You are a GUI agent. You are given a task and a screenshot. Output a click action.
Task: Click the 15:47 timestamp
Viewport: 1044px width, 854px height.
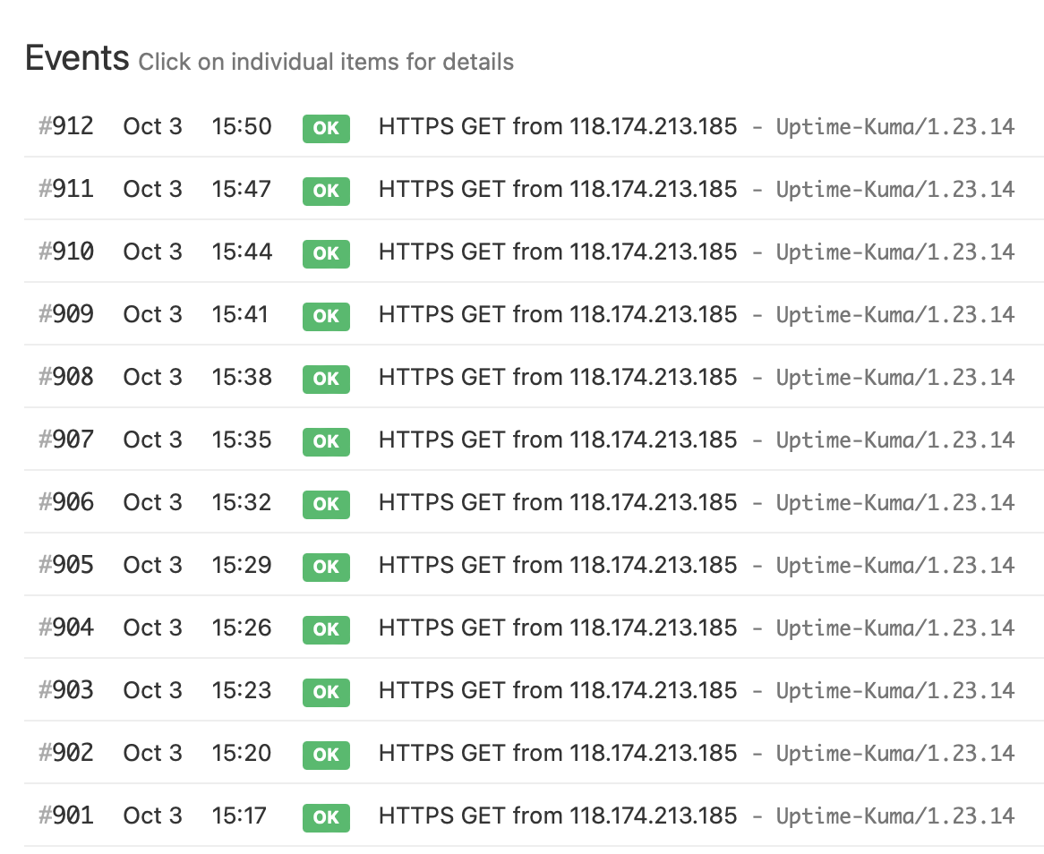(x=241, y=189)
